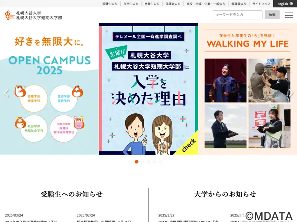Select third carousel dot indicator
Image resolution: width=297 pixels, height=222 pixels.
pyautogui.click(x=148, y=162)
